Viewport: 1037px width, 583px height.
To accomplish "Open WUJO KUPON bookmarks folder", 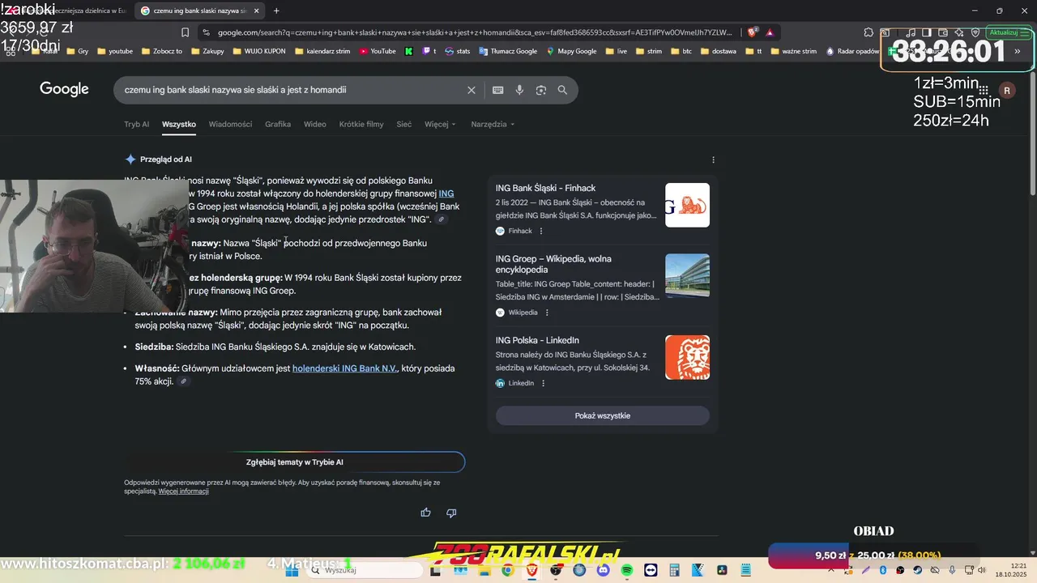I will pos(258,51).
